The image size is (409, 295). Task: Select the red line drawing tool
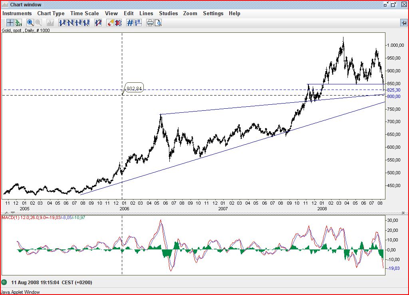point(98,23)
